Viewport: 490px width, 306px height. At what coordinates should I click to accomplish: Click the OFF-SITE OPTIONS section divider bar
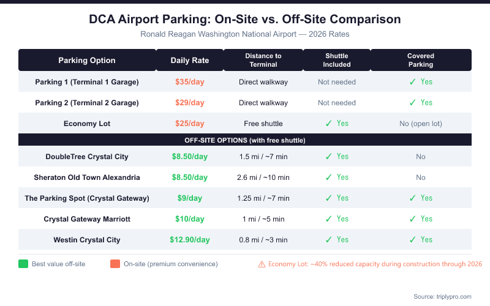coord(245,140)
